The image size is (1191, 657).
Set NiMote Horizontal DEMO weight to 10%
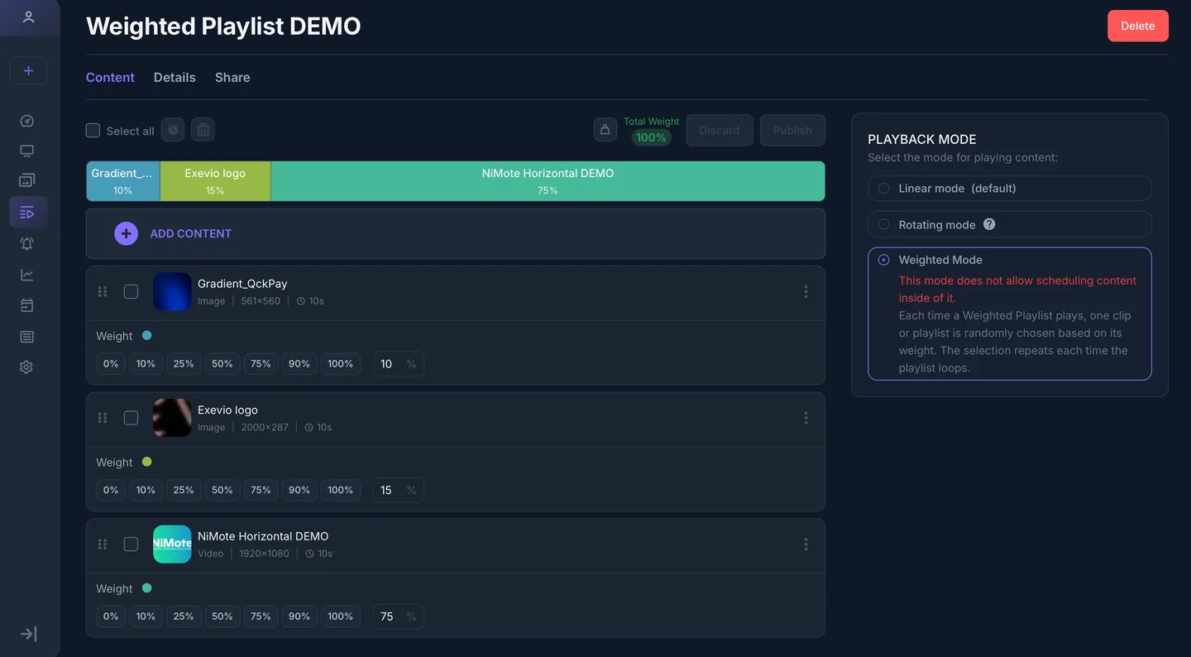click(146, 616)
